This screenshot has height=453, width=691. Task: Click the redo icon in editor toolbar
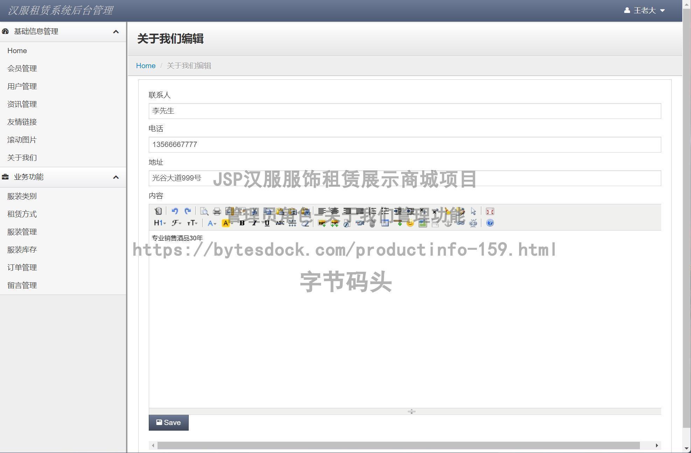pyautogui.click(x=188, y=211)
